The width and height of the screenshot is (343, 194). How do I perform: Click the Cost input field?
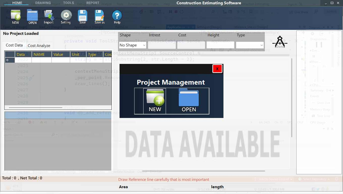(x=191, y=45)
